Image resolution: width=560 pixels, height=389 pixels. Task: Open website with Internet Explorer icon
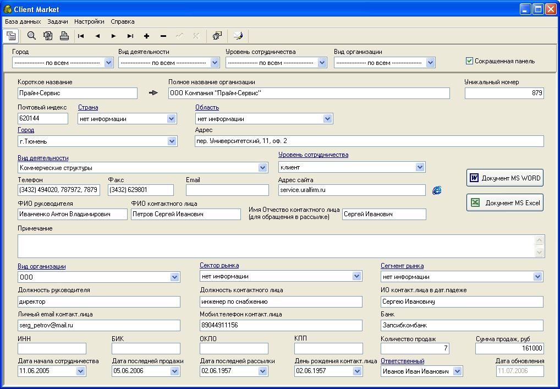[436, 190]
